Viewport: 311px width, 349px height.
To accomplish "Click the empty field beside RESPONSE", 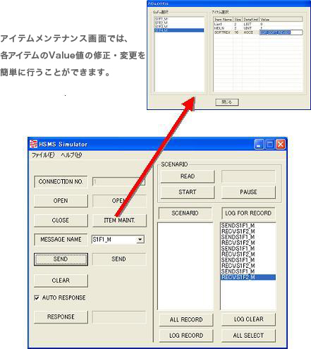I will click(x=119, y=317).
